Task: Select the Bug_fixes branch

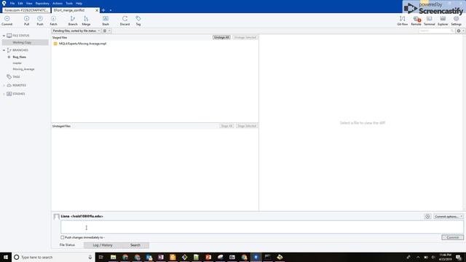Action: point(20,57)
